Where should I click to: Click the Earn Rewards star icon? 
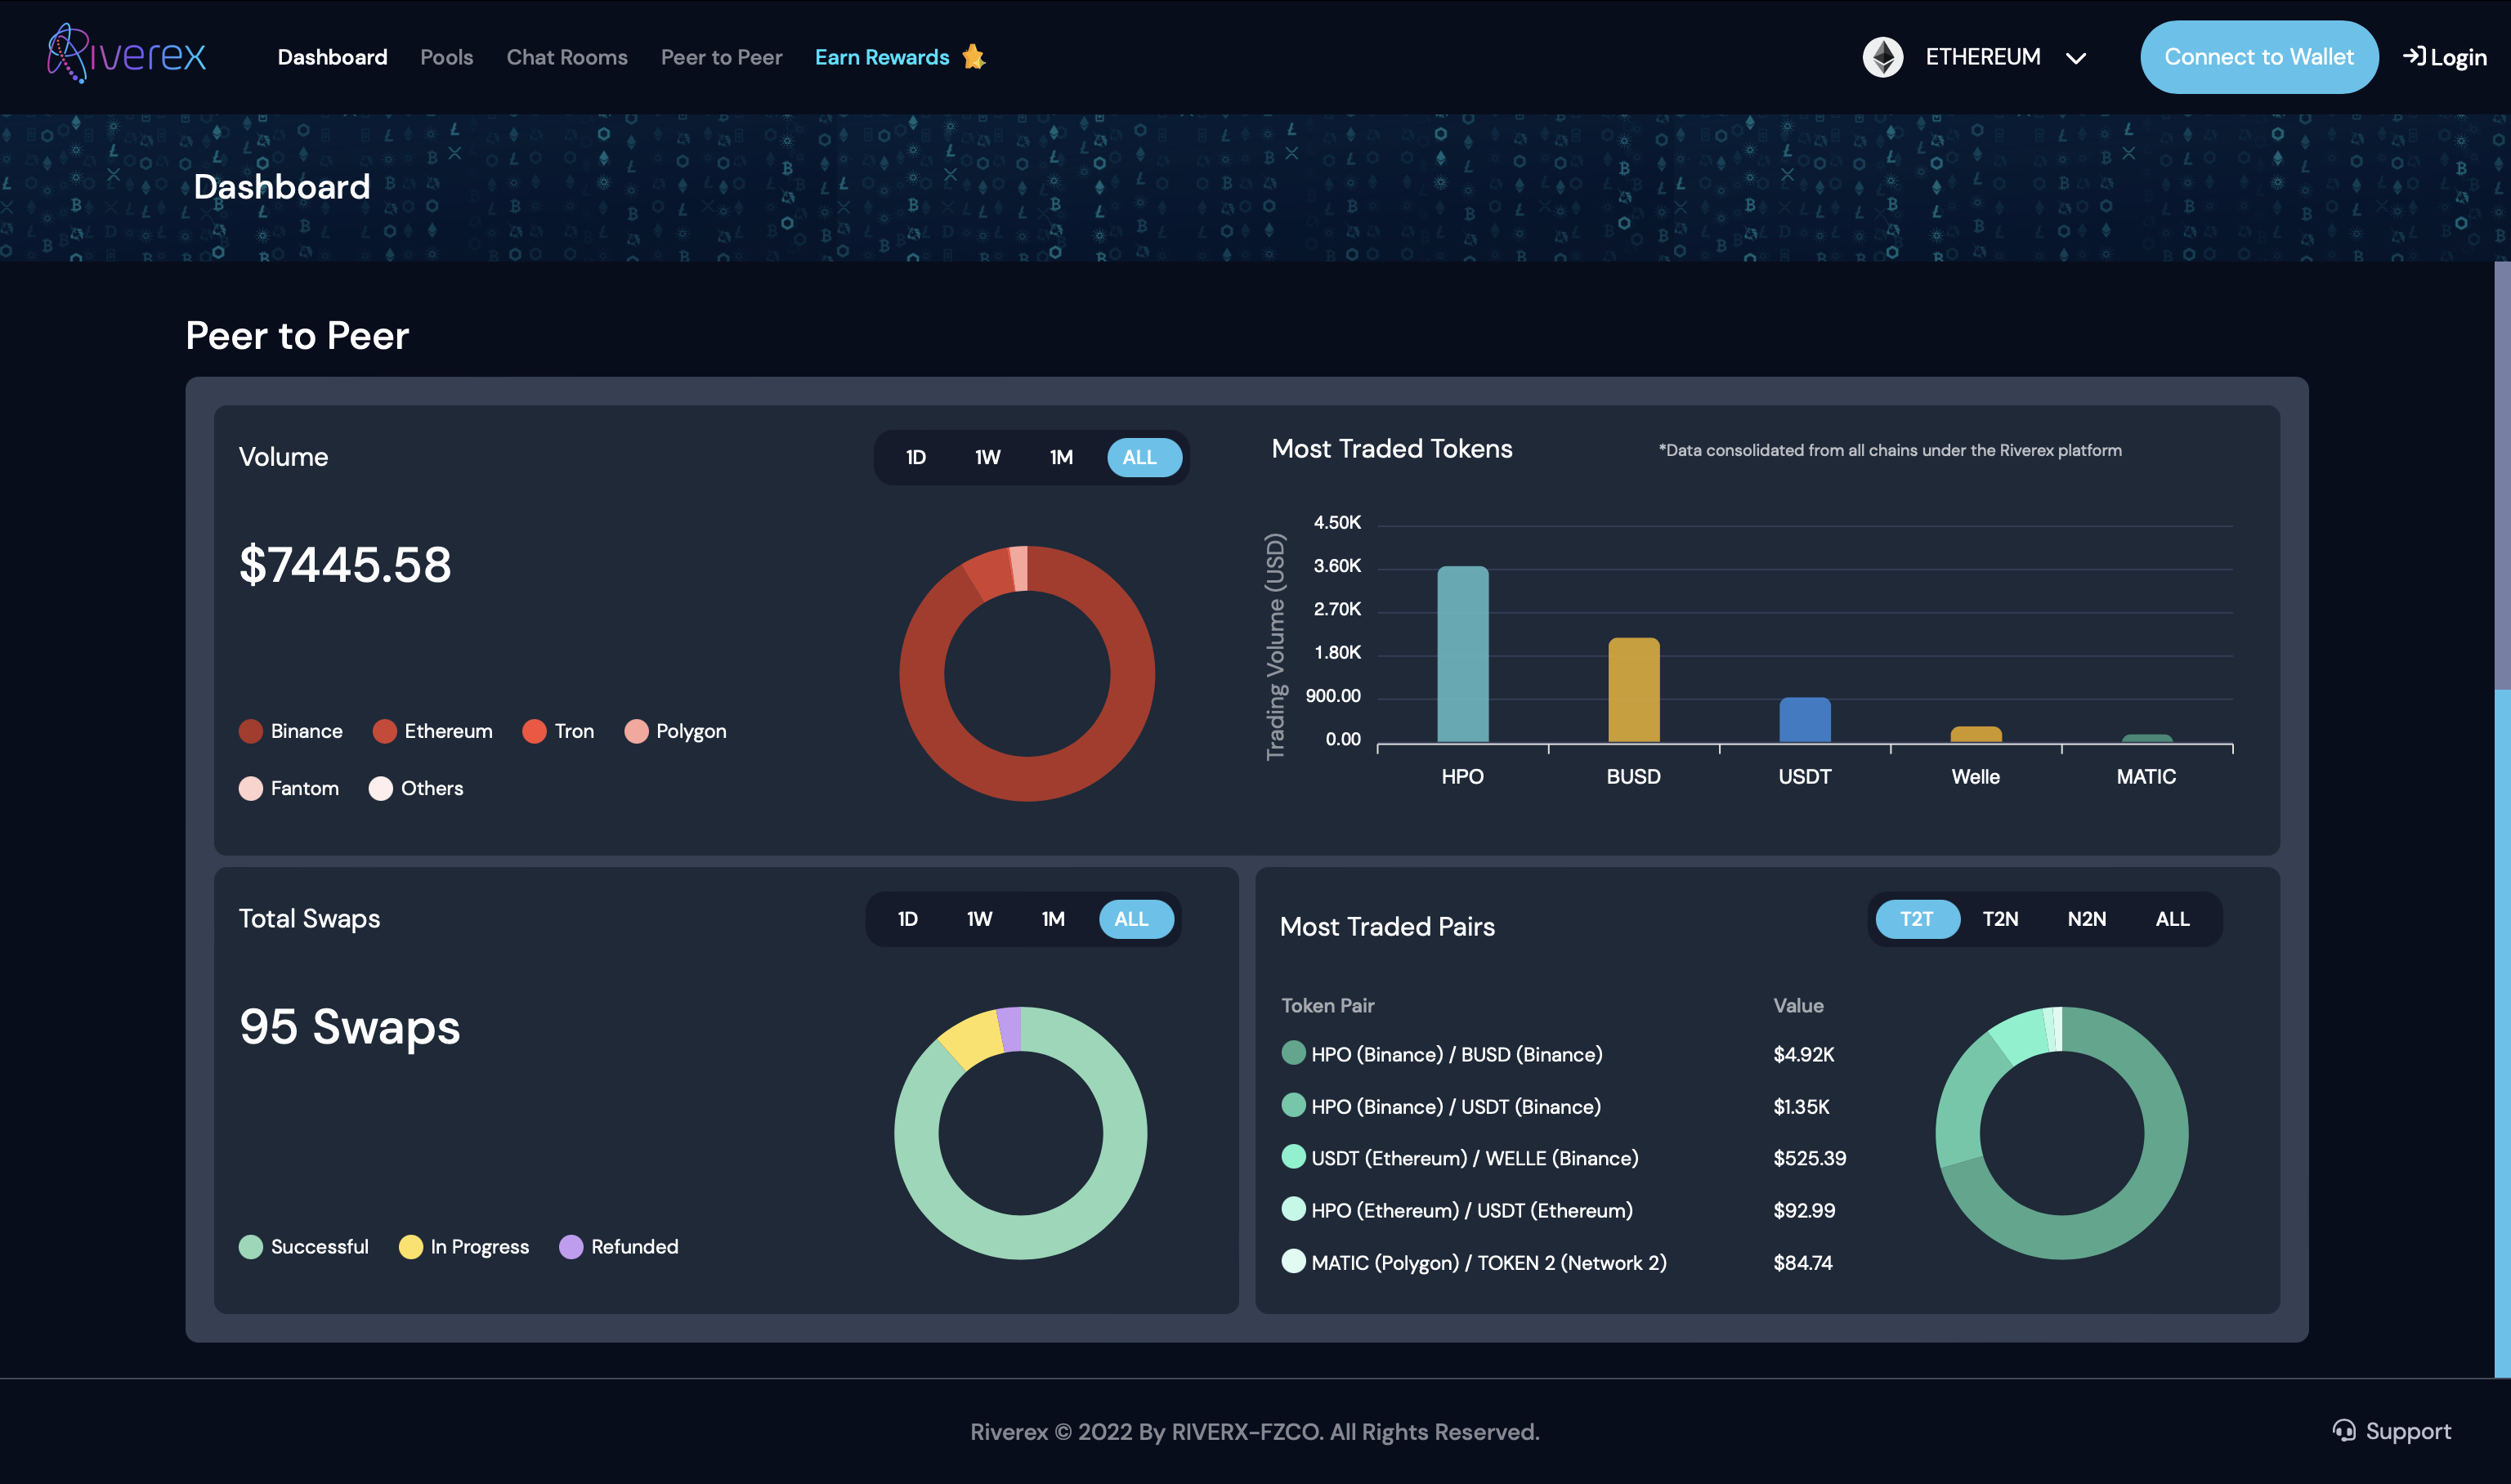(x=974, y=57)
